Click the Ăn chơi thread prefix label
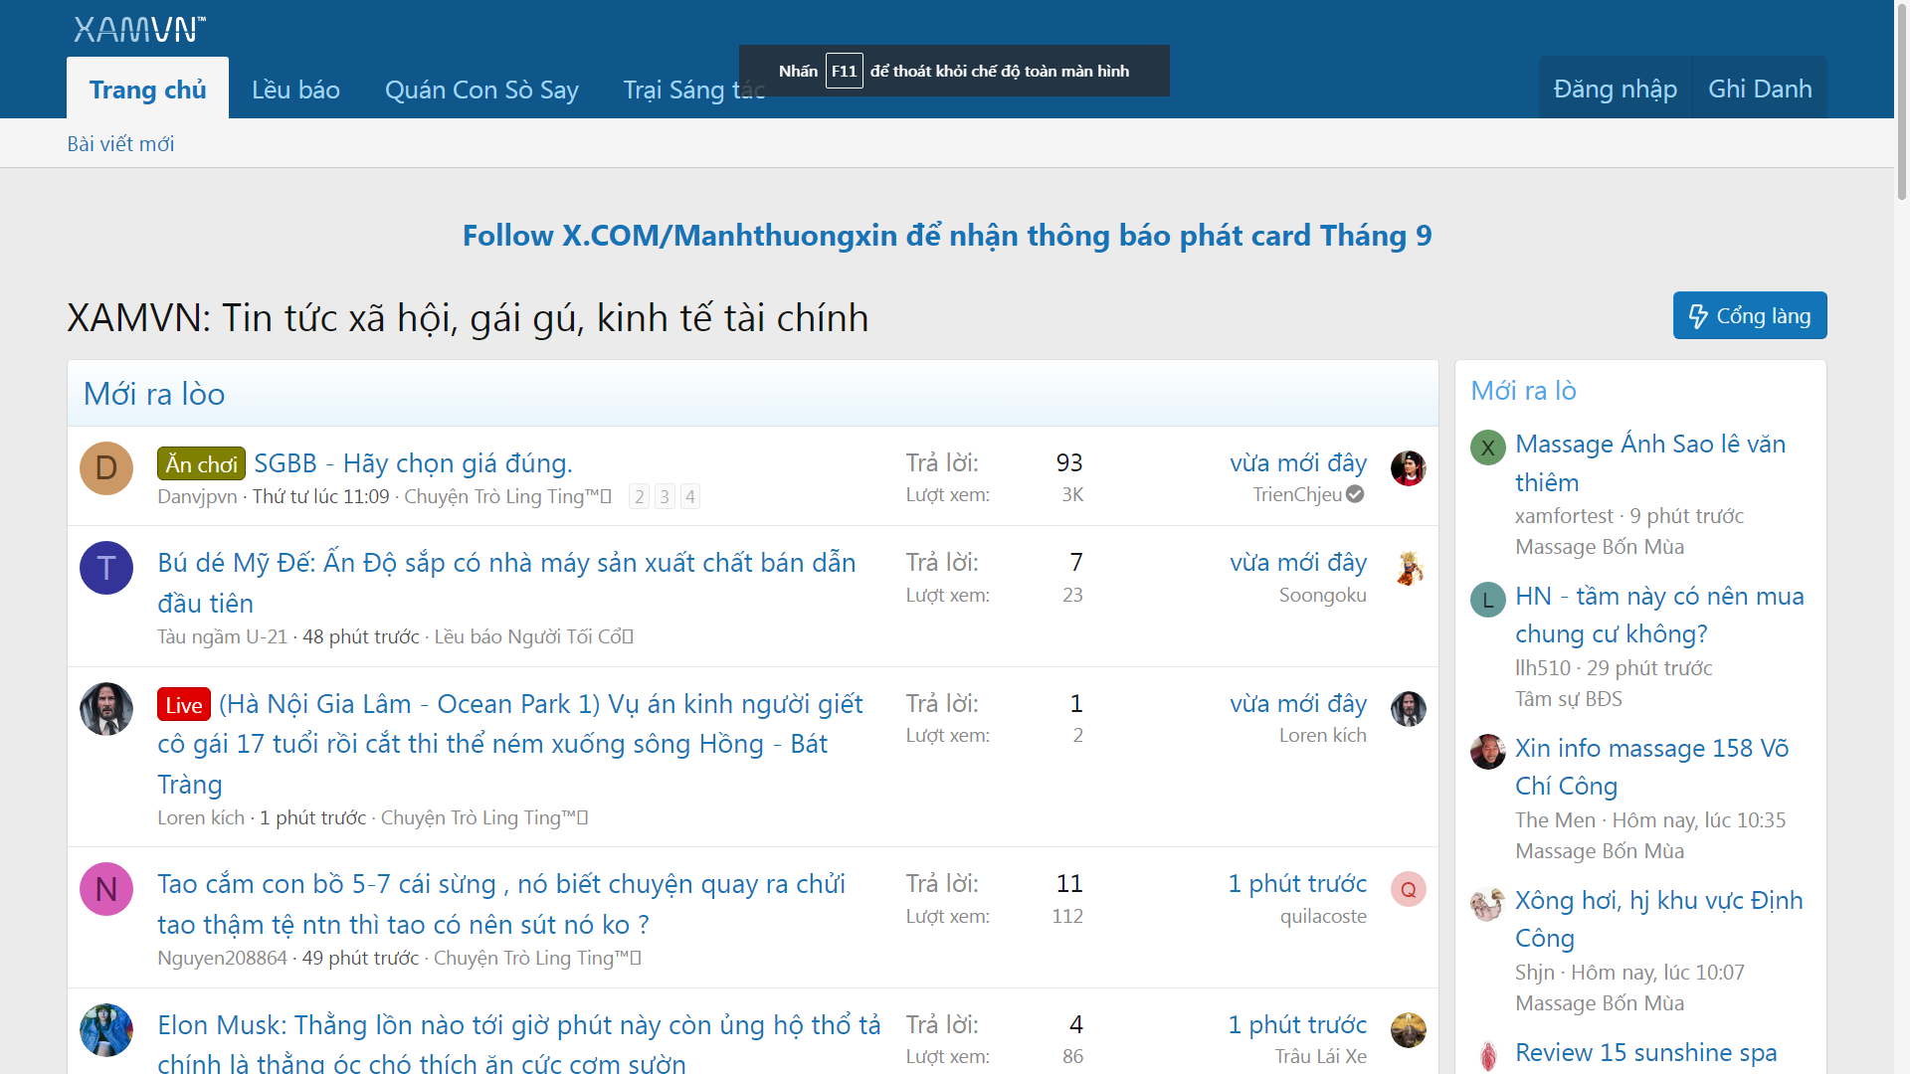 tap(201, 464)
